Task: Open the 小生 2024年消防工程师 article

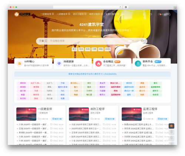Action: (x=86, y=141)
